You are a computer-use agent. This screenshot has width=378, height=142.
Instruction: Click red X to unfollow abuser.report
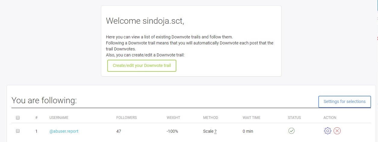[337, 131]
